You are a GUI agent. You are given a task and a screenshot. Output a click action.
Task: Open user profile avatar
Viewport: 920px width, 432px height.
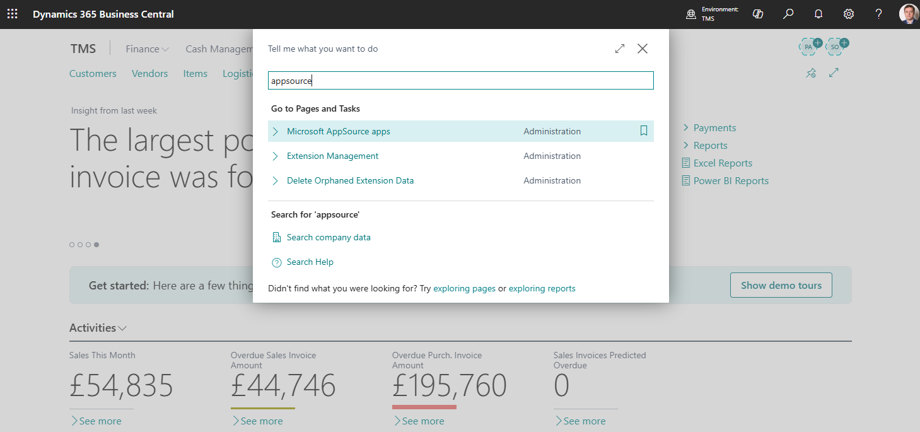click(908, 14)
